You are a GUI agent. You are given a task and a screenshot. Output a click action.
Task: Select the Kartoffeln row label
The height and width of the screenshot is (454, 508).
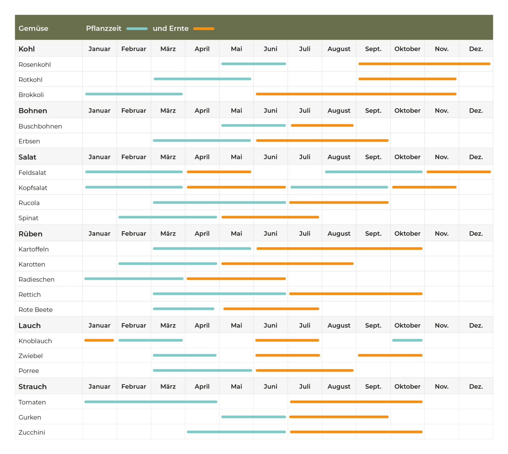coord(34,249)
